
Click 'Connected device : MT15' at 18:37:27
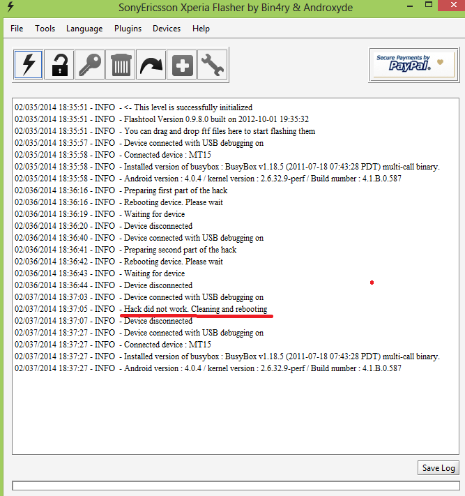tap(112, 345)
